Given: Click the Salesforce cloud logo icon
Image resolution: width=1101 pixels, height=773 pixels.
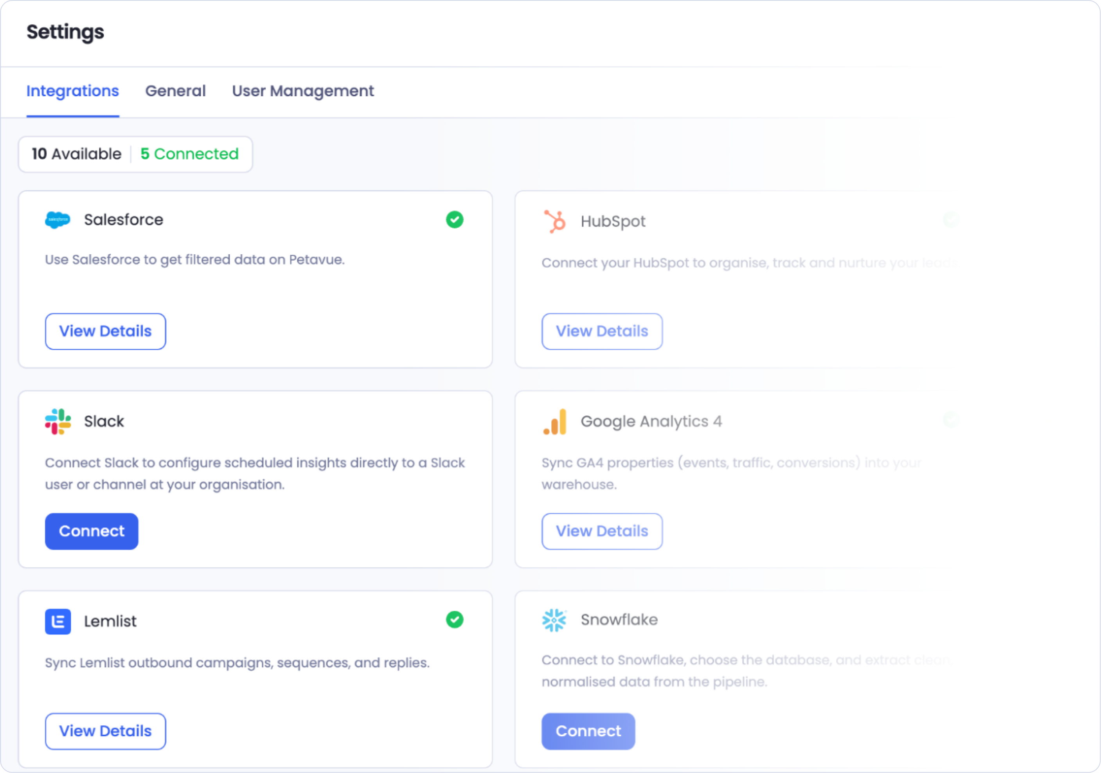Looking at the screenshot, I should [58, 219].
